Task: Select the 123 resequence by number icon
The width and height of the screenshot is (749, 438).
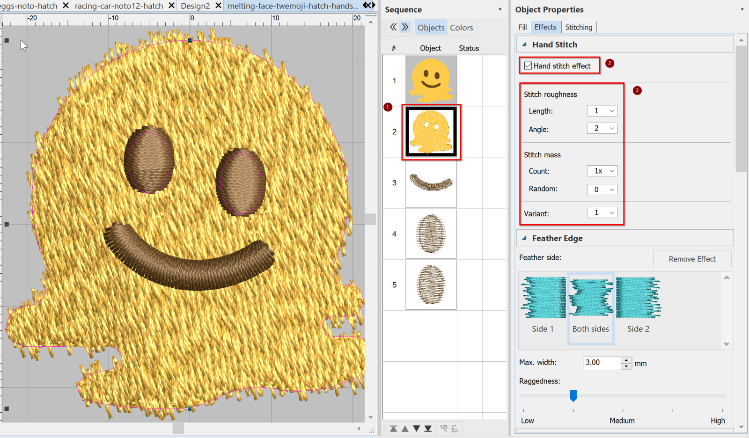Action: (443, 428)
